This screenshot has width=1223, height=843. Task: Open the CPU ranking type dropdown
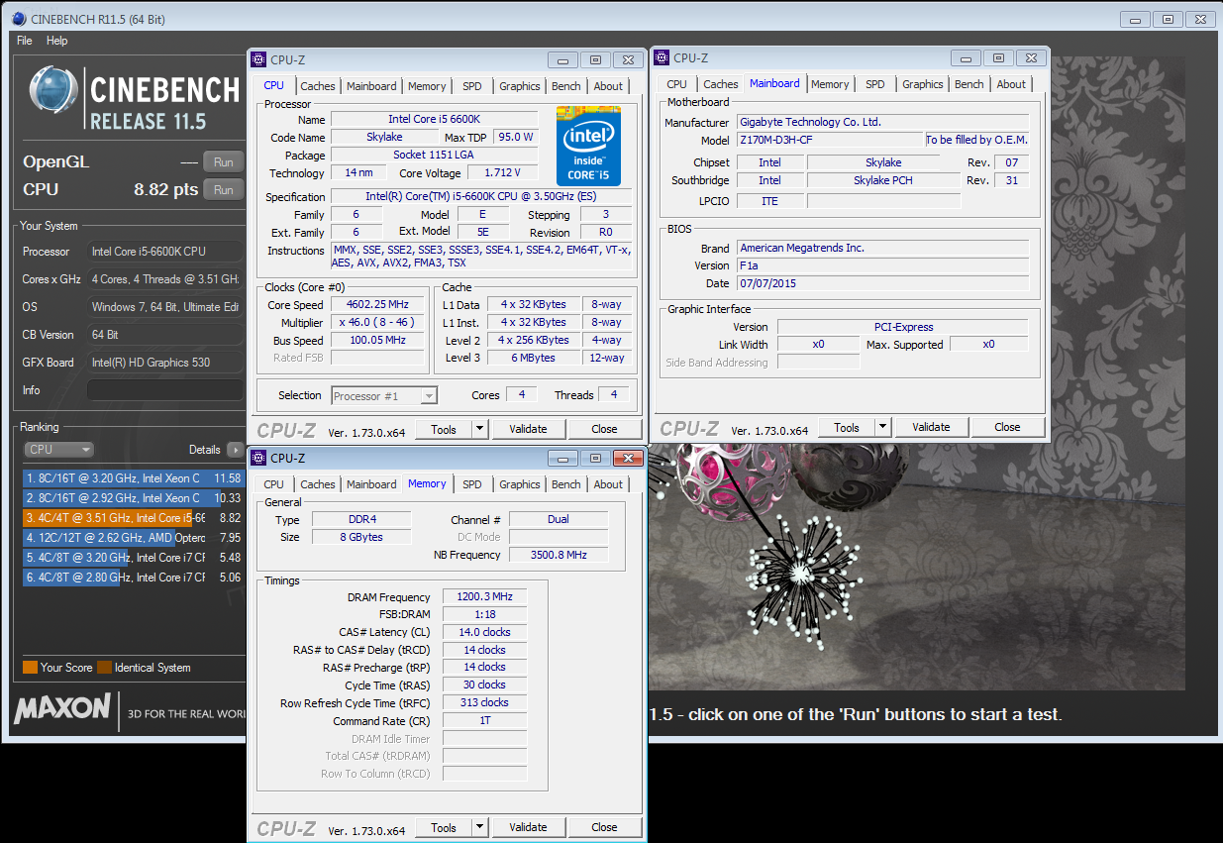(58, 450)
